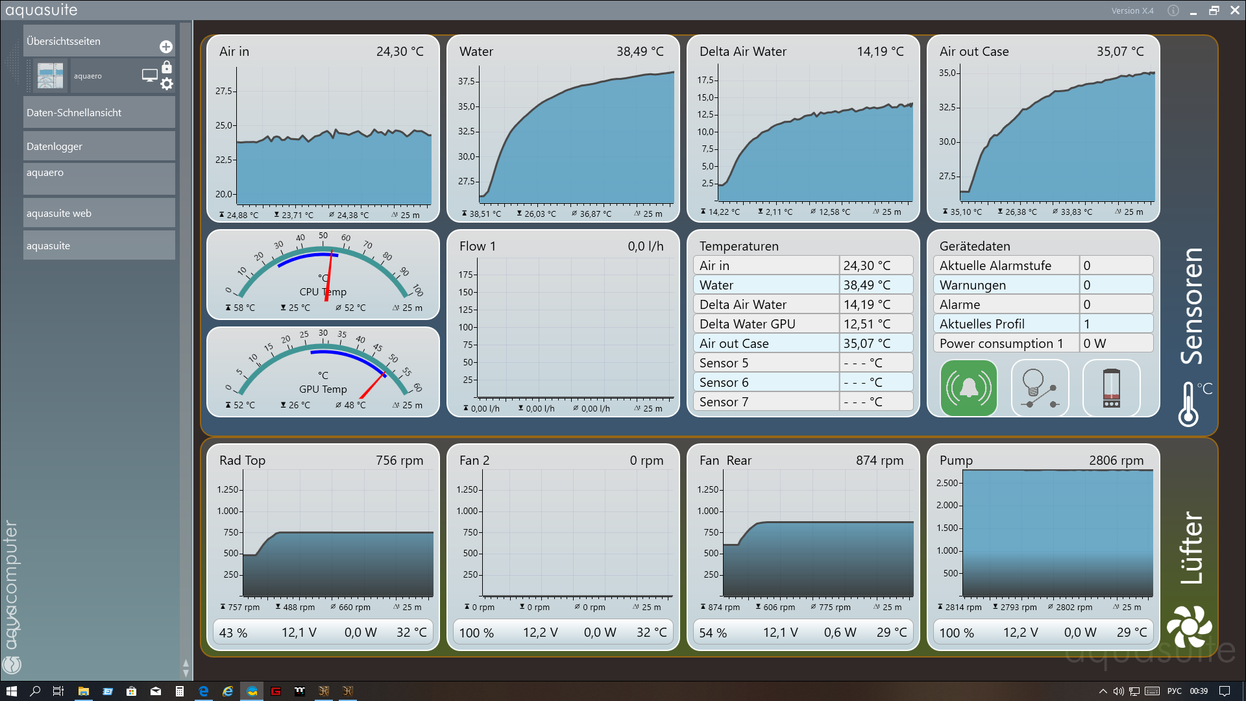Image resolution: width=1246 pixels, height=701 pixels.
Task: Expand the Übersichtsseiten section
Action: 91,41
